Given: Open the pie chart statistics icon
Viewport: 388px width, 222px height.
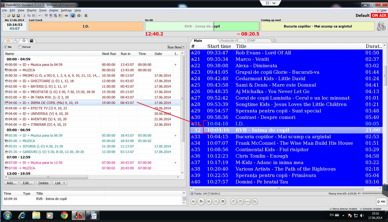Looking at the screenshot, I should pos(66,15).
